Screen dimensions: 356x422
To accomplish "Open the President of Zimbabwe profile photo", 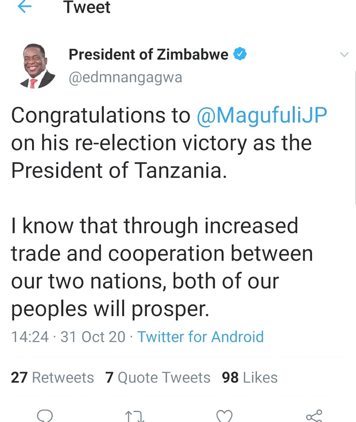I will coord(38,67).
